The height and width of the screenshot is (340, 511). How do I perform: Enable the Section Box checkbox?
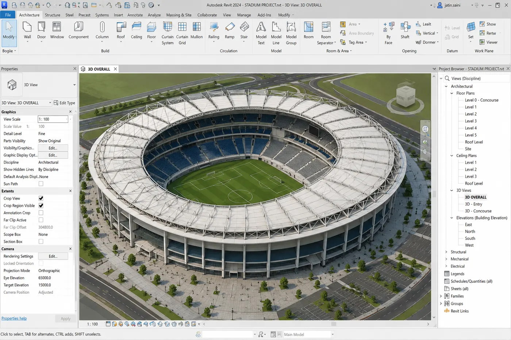41,242
